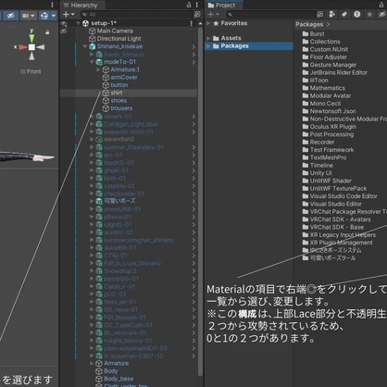
Task: Open the Search by Label filter
Action: 344,14
